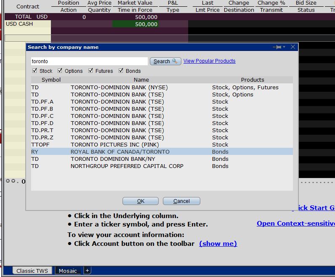335x277 pixels.
Task: Click the P&L column header
Action: 173,3
